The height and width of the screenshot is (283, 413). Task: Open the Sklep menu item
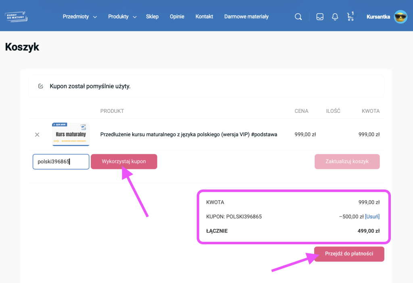pyautogui.click(x=152, y=17)
